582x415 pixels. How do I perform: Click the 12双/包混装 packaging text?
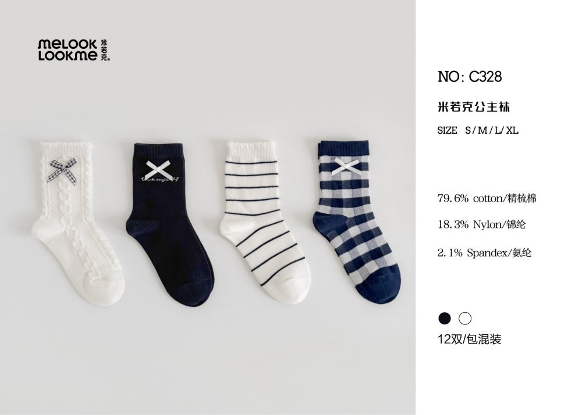coord(470,339)
